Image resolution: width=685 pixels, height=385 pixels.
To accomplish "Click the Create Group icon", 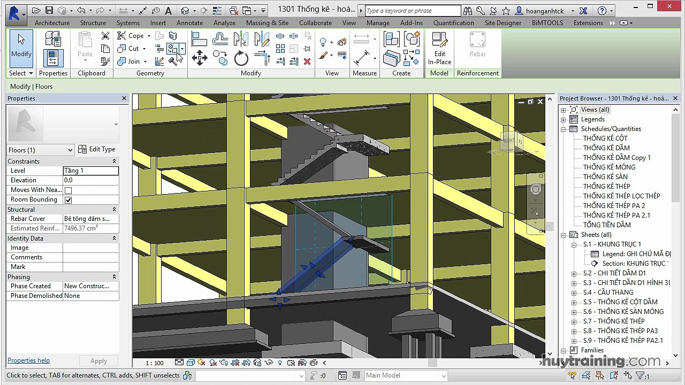I will click(412, 39).
